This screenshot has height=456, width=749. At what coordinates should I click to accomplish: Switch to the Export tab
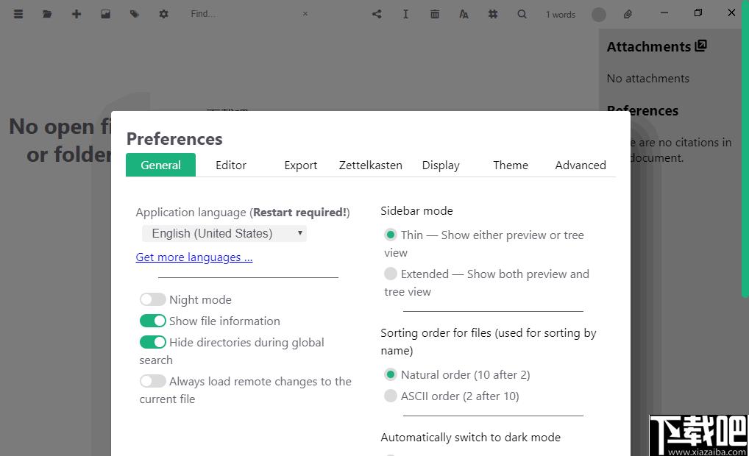pos(300,165)
